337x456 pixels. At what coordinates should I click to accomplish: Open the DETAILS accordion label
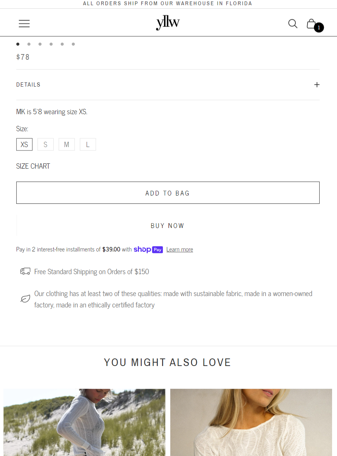pos(28,85)
